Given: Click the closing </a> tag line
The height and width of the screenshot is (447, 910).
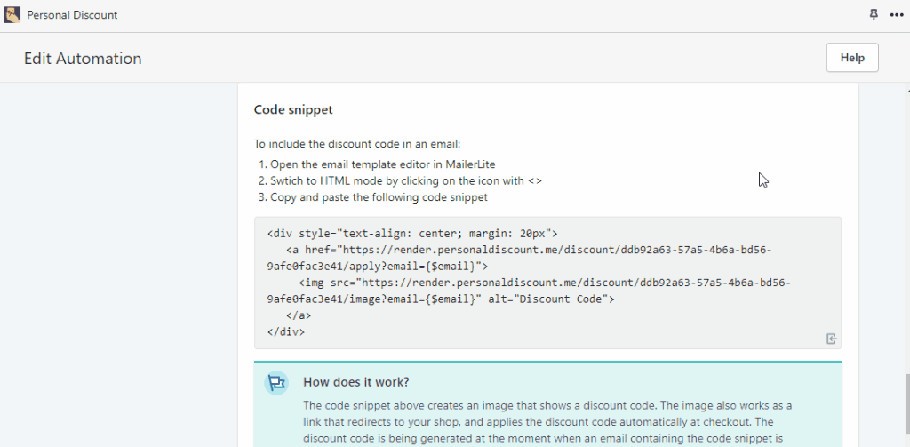Looking at the screenshot, I should 299,315.
